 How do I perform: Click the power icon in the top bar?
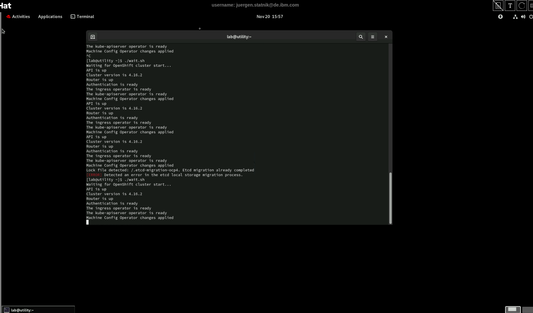point(531,17)
